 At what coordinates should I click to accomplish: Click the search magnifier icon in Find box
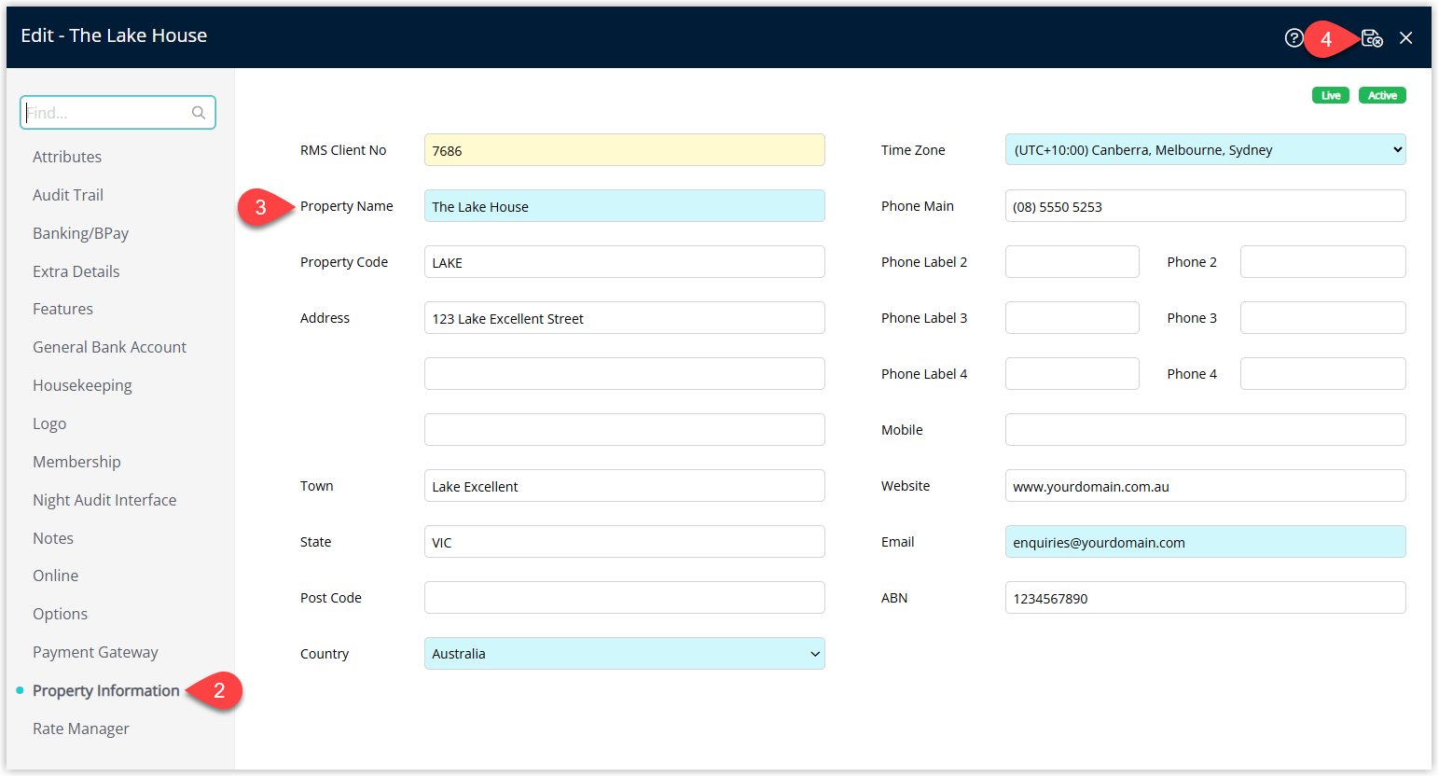coord(199,113)
